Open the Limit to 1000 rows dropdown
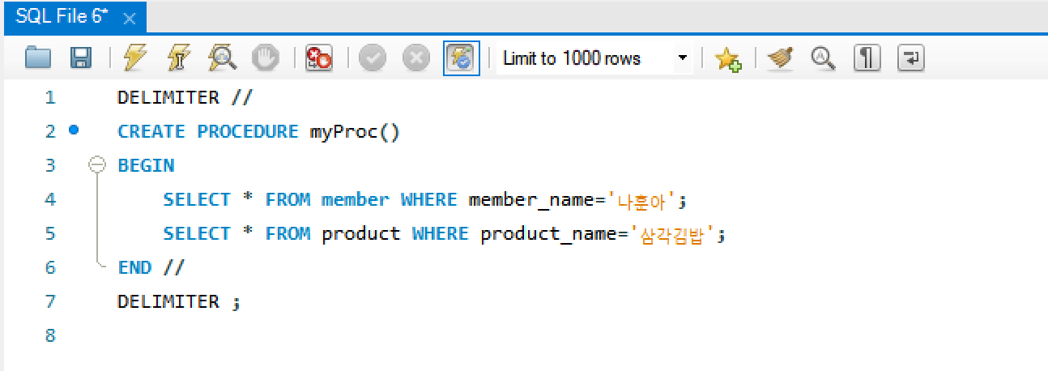The image size is (1048, 371). click(x=594, y=58)
